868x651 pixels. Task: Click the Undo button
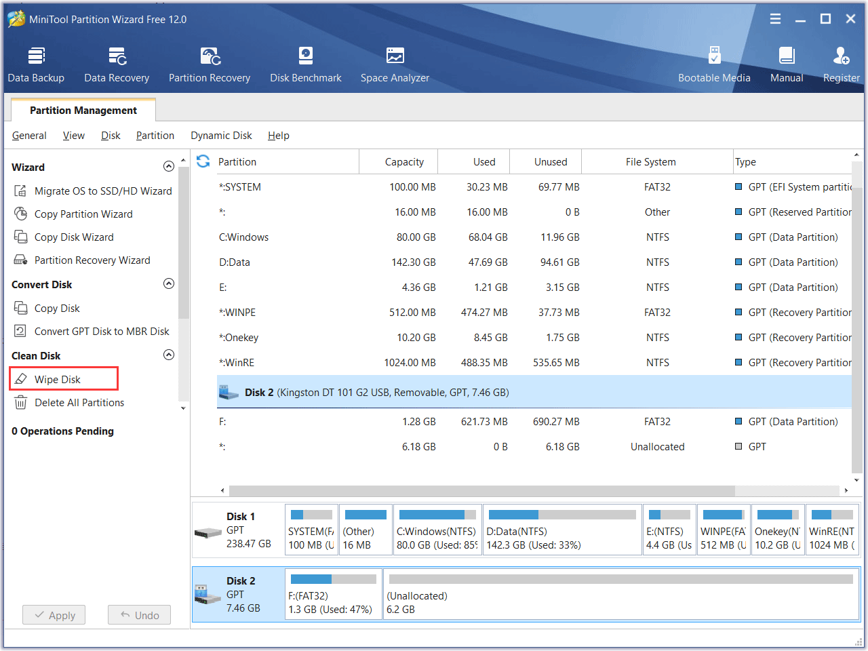pos(139,615)
